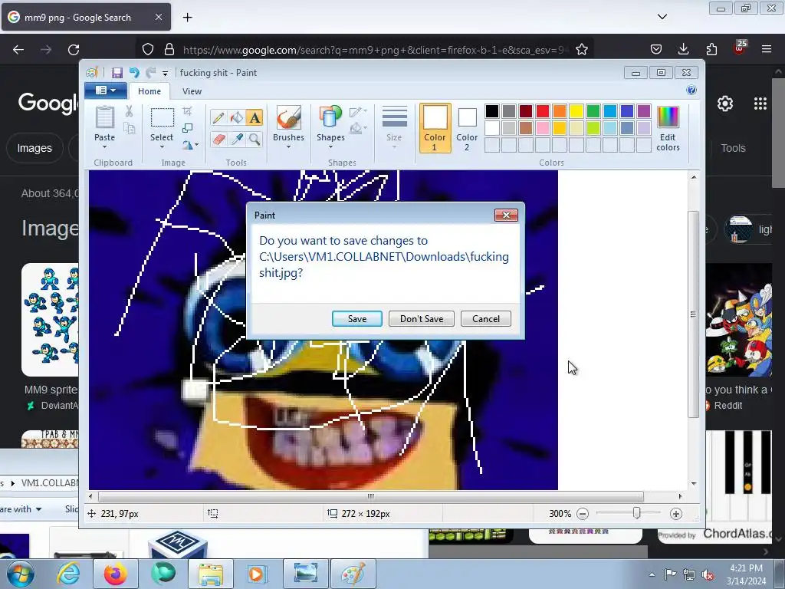Click the Paint zoom slider handle

click(636, 513)
